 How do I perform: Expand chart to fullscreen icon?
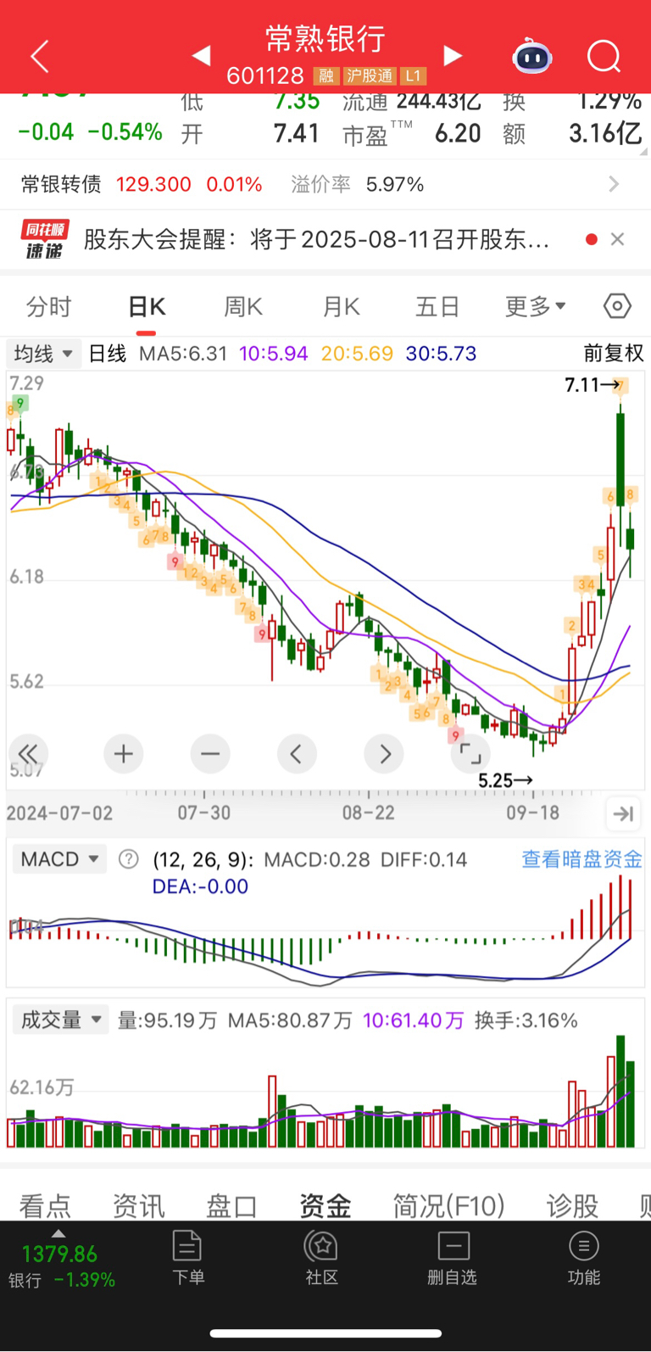[470, 753]
